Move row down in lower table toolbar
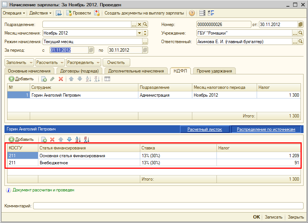 click(69, 139)
